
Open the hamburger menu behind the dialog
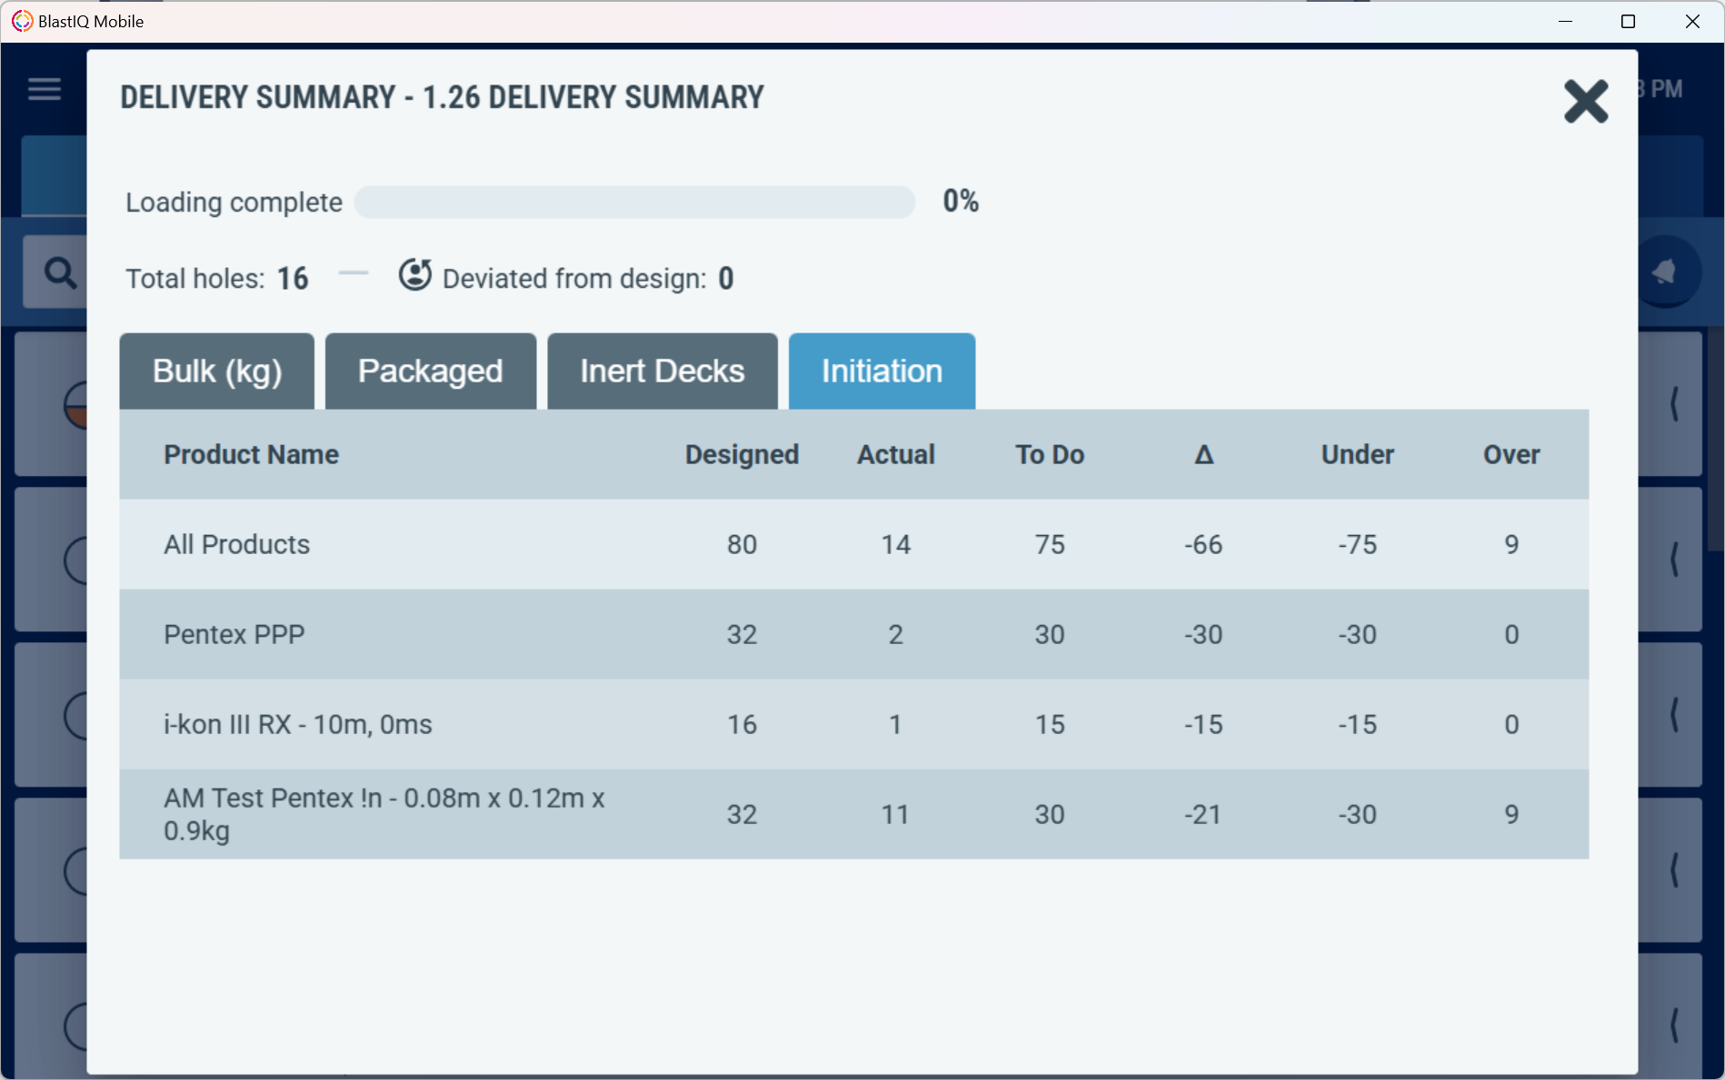point(44,89)
